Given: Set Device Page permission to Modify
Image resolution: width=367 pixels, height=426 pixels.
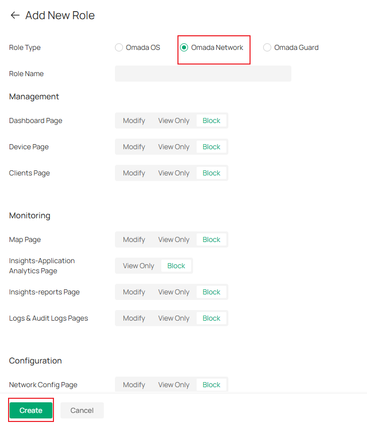Looking at the screenshot, I should [134, 147].
